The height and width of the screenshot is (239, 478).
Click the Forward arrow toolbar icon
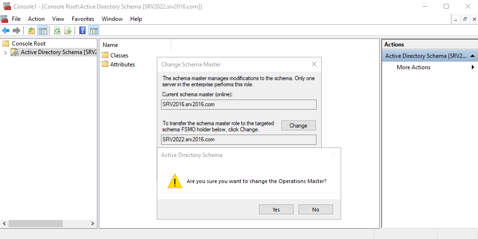pyautogui.click(x=17, y=30)
